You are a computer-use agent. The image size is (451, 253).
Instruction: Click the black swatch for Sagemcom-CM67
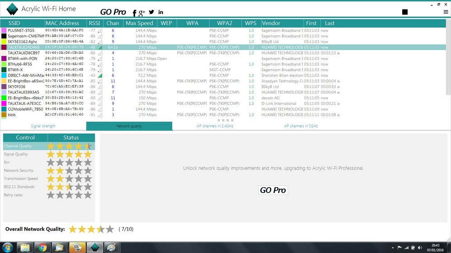4,36
